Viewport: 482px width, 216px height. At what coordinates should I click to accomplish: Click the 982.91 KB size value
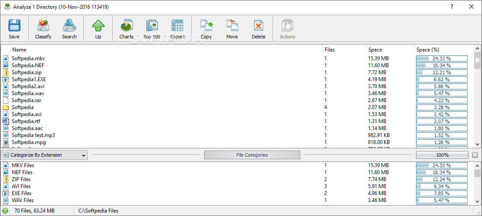[x=379, y=135]
